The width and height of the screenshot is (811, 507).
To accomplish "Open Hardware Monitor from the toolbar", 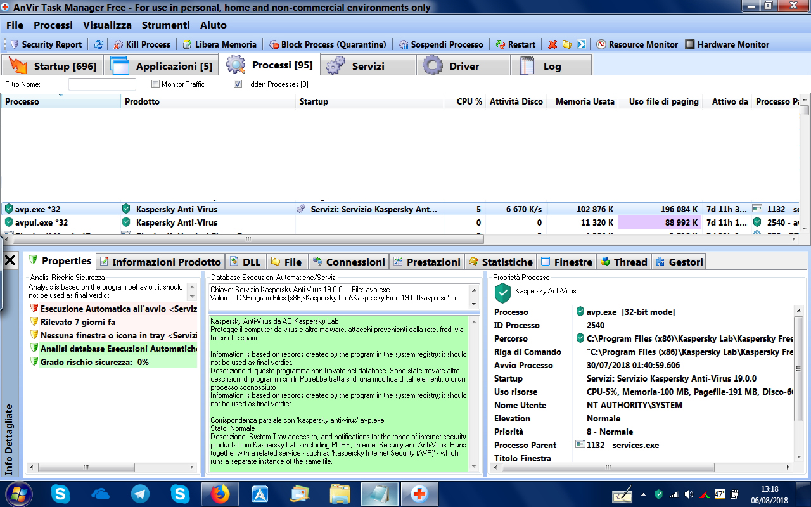I will click(x=727, y=44).
